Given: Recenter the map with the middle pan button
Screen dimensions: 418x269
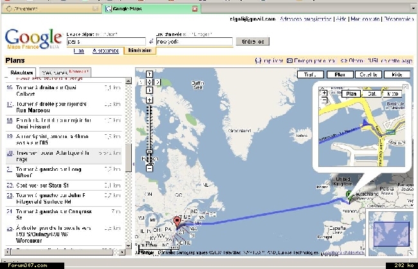Looking at the screenshot, I should tap(149, 82).
